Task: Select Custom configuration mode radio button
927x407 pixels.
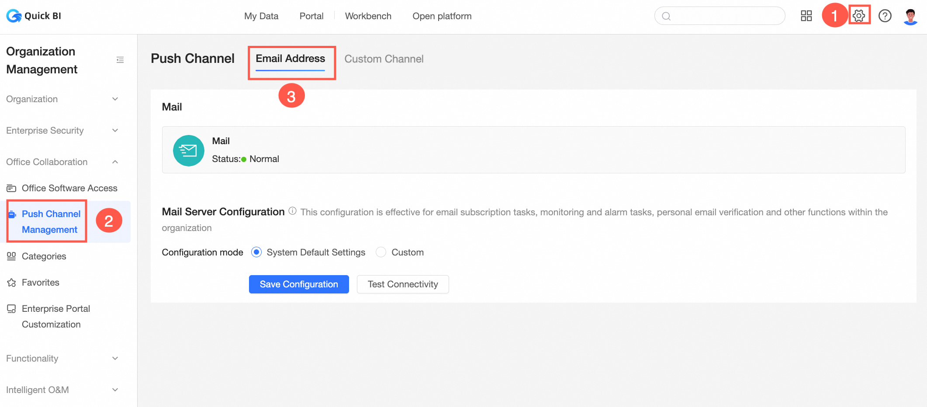Action: tap(381, 252)
